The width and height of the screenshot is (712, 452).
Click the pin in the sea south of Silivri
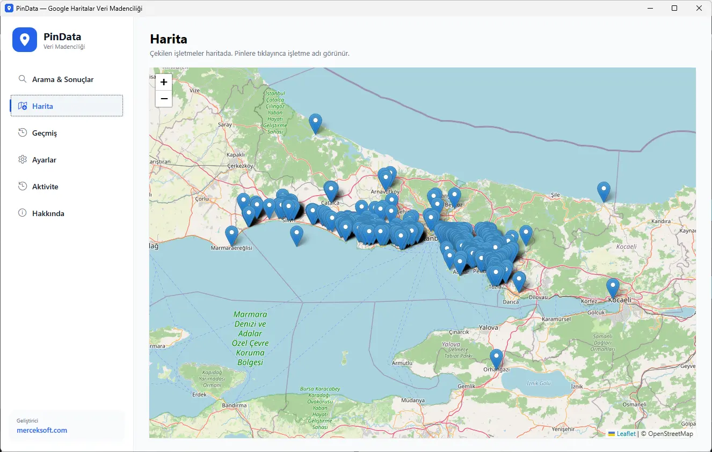pyautogui.click(x=296, y=236)
